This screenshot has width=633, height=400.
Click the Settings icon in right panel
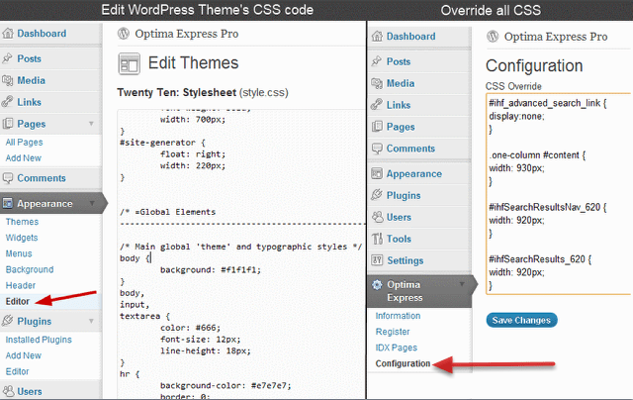(x=377, y=260)
